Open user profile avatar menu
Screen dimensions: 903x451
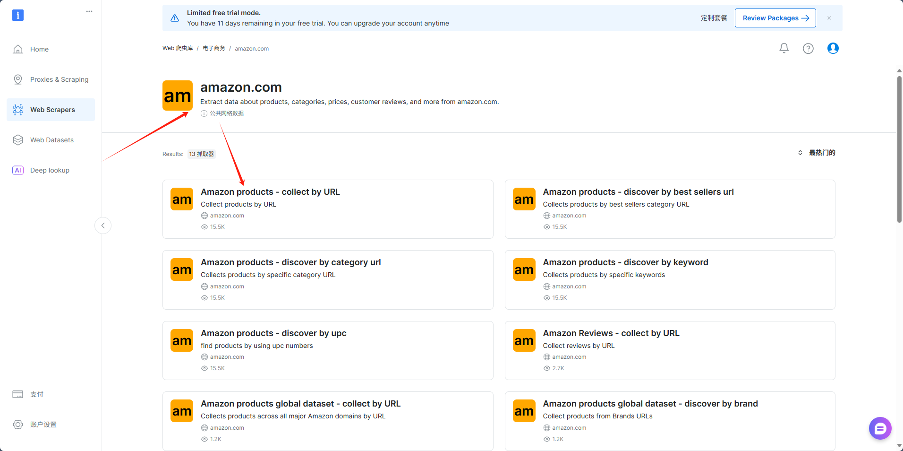(x=833, y=48)
